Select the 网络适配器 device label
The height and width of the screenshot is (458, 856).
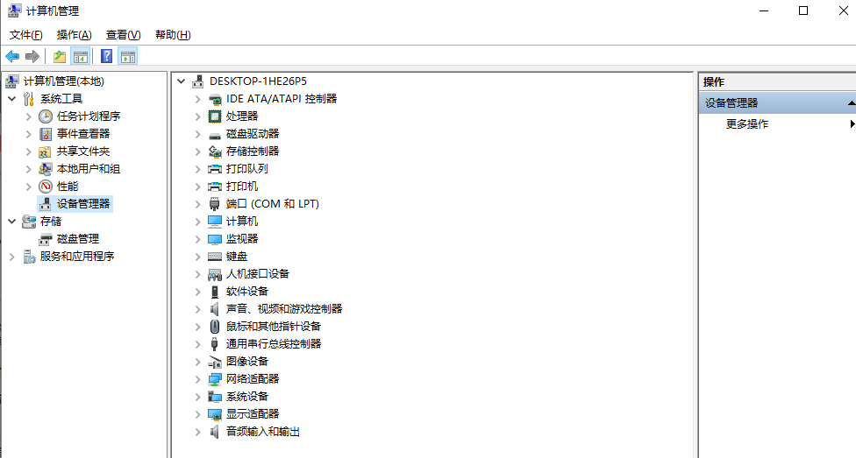253,379
